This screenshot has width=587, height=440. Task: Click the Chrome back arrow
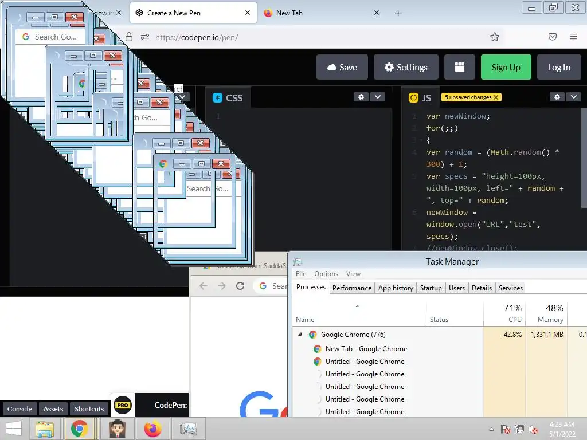pos(204,286)
